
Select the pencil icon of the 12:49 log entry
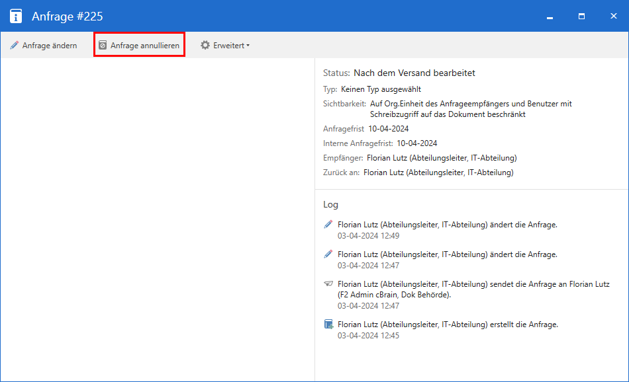[x=328, y=225]
